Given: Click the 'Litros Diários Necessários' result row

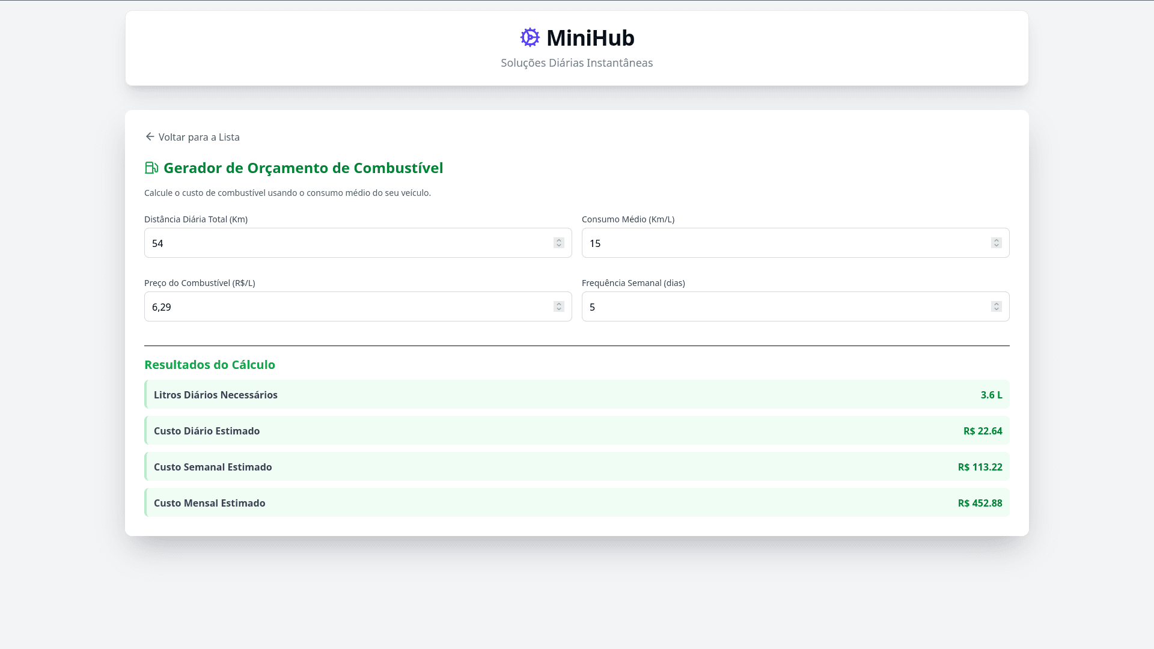Looking at the screenshot, I should (x=577, y=395).
